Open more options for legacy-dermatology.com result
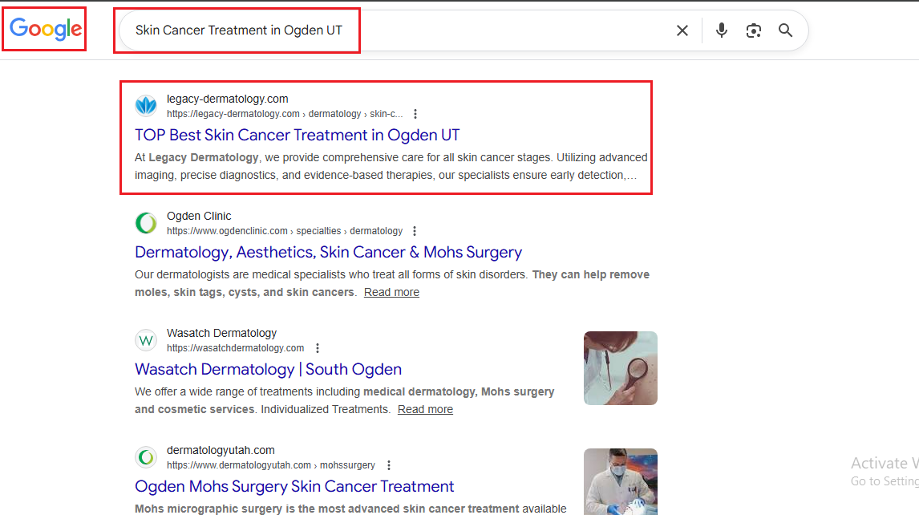Screen dimensions: 919x515 [415, 114]
